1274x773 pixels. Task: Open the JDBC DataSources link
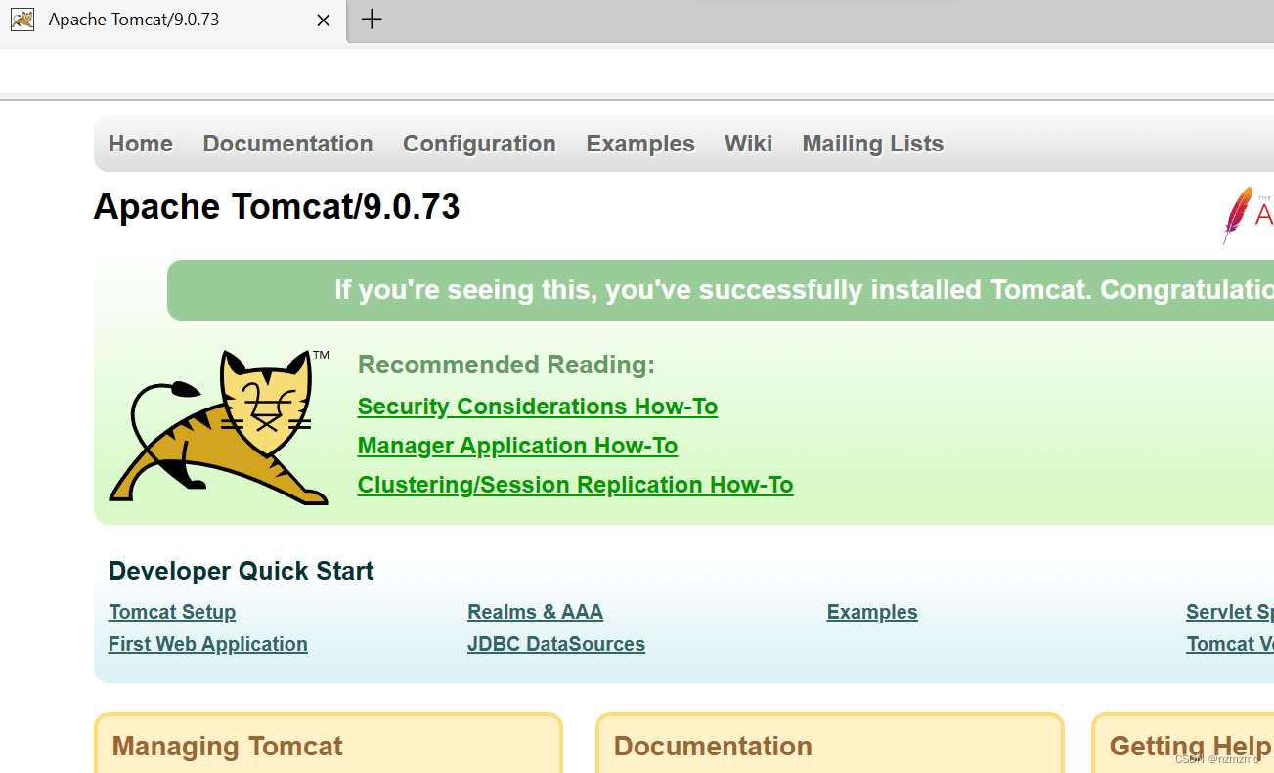556,644
